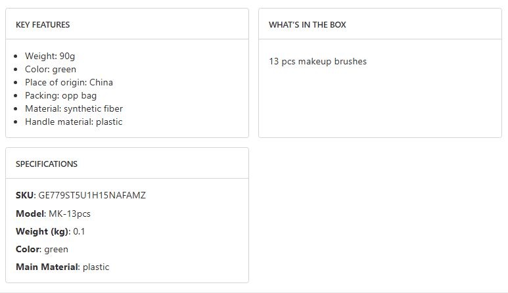
Task: Click '13 pcs makeup brushes' text
Action: pos(317,62)
